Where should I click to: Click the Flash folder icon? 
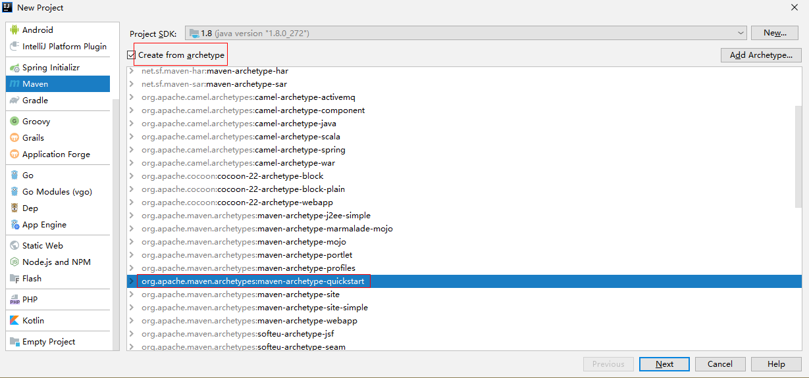coord(15,279)
